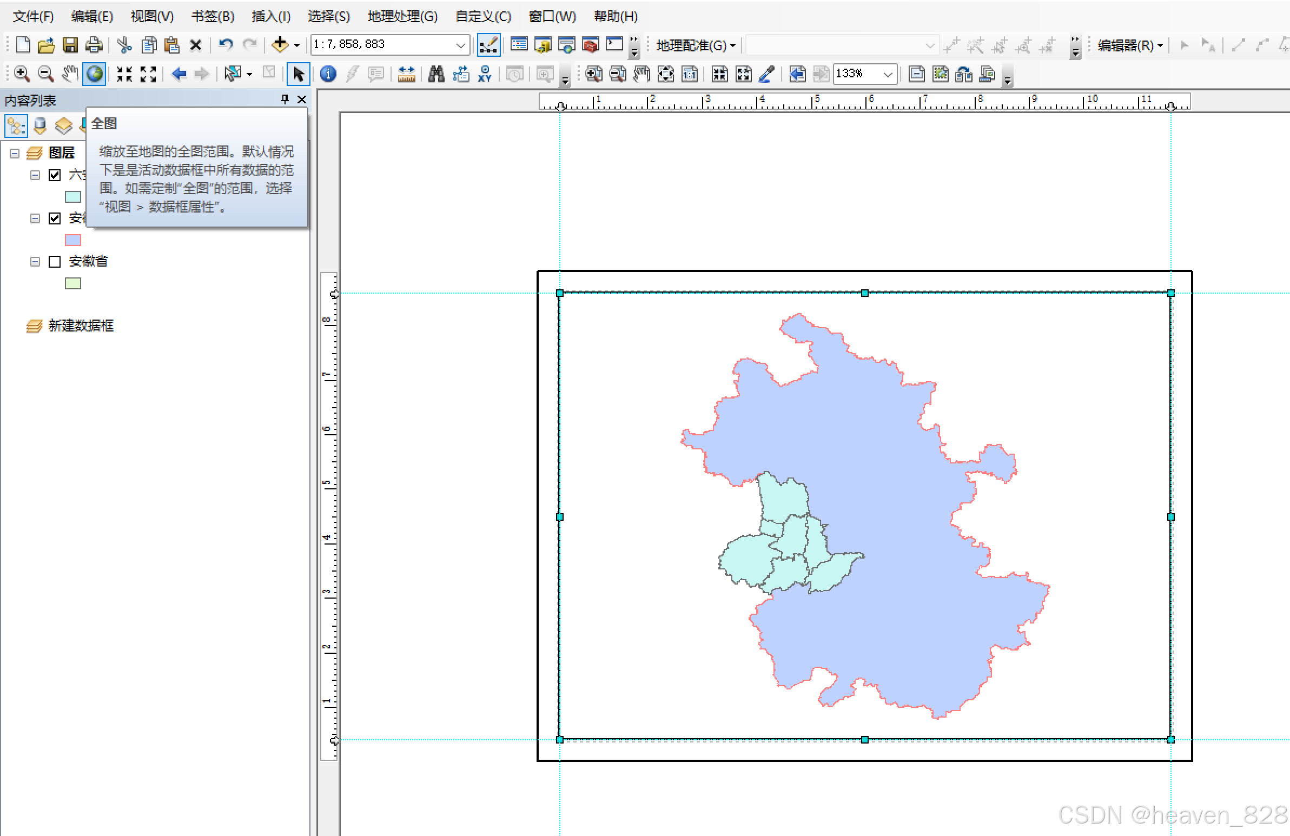Click the Save map document icon

(70, 45)
